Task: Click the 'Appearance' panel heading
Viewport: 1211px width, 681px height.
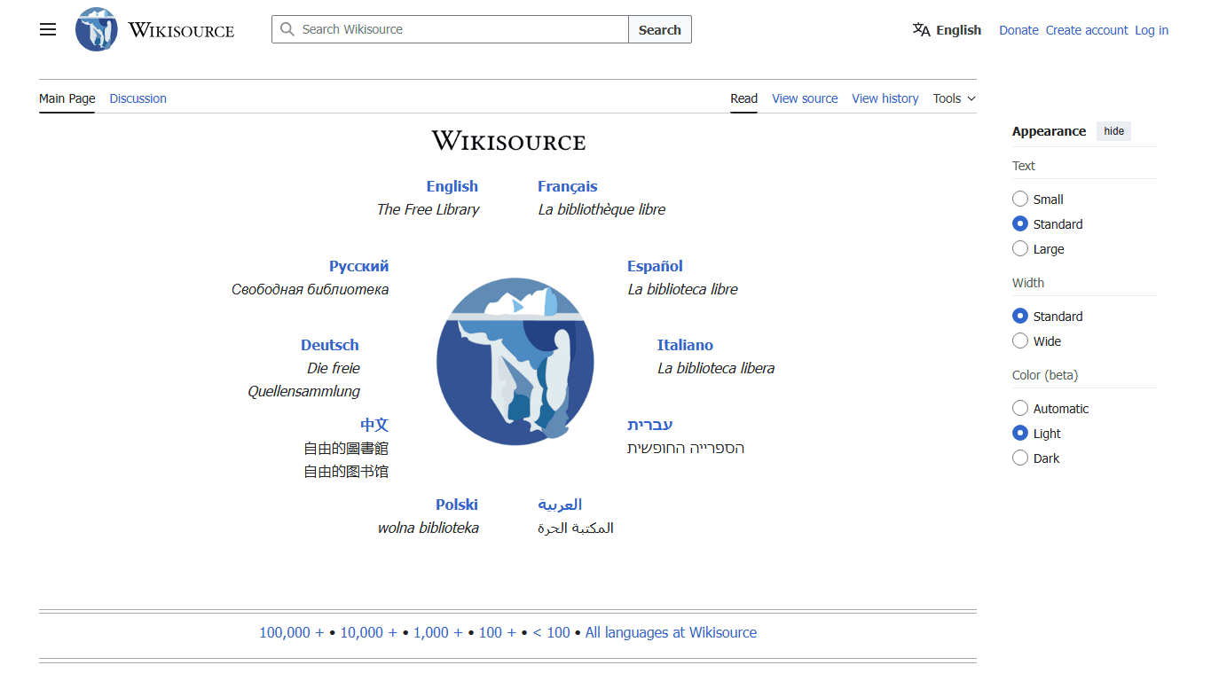Action: coord(1049,131)
